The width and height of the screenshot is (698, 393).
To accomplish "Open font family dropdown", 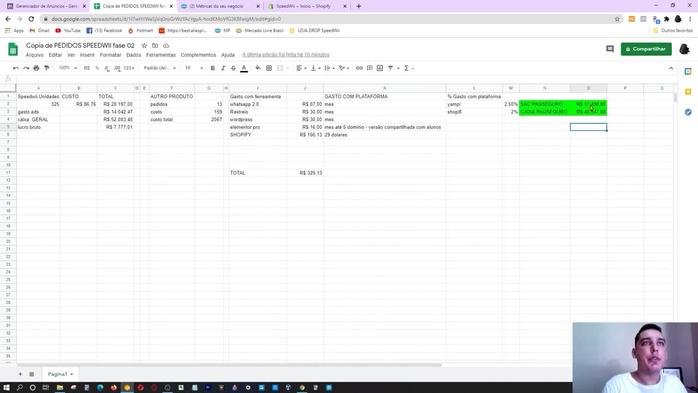I will tap(160, 68).
